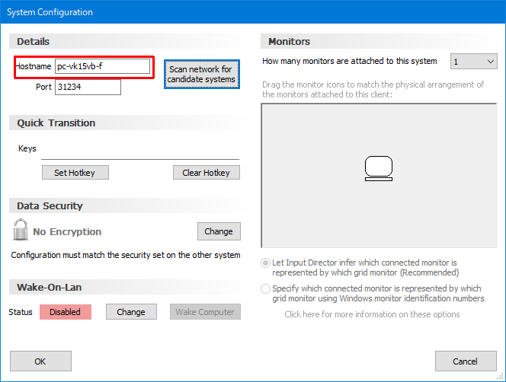Select 'Specify which connected monitor' radio option
The image size is (506, 382).
pos(265,289)
